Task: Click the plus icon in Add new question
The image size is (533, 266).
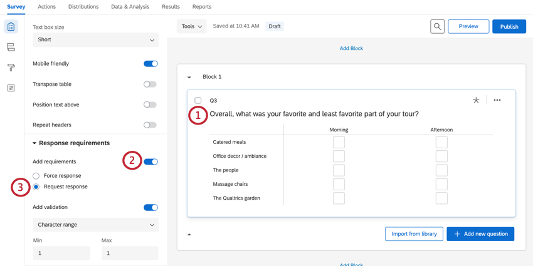Action: click(457, 234)
